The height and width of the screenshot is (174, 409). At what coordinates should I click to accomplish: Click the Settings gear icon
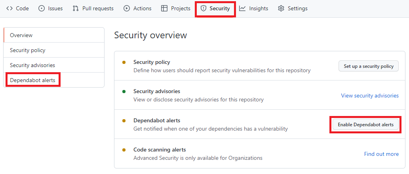click(281, 8)
